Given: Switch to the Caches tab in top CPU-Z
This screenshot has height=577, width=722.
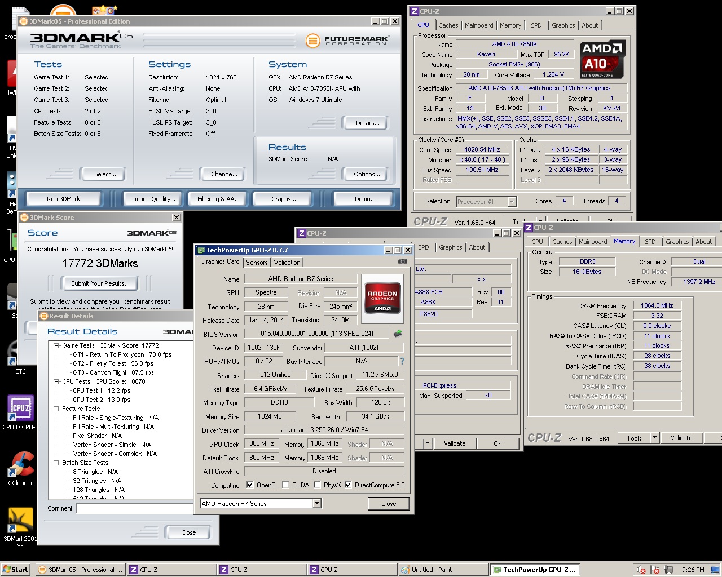Looking at the screenshot, I should 448,25.
